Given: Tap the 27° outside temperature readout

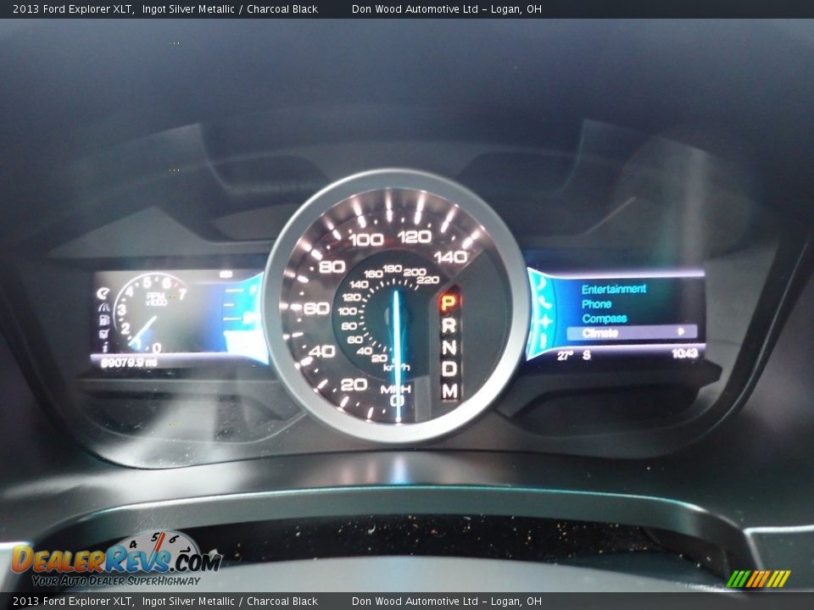Looking at the screenshot, I should (565, 355).
